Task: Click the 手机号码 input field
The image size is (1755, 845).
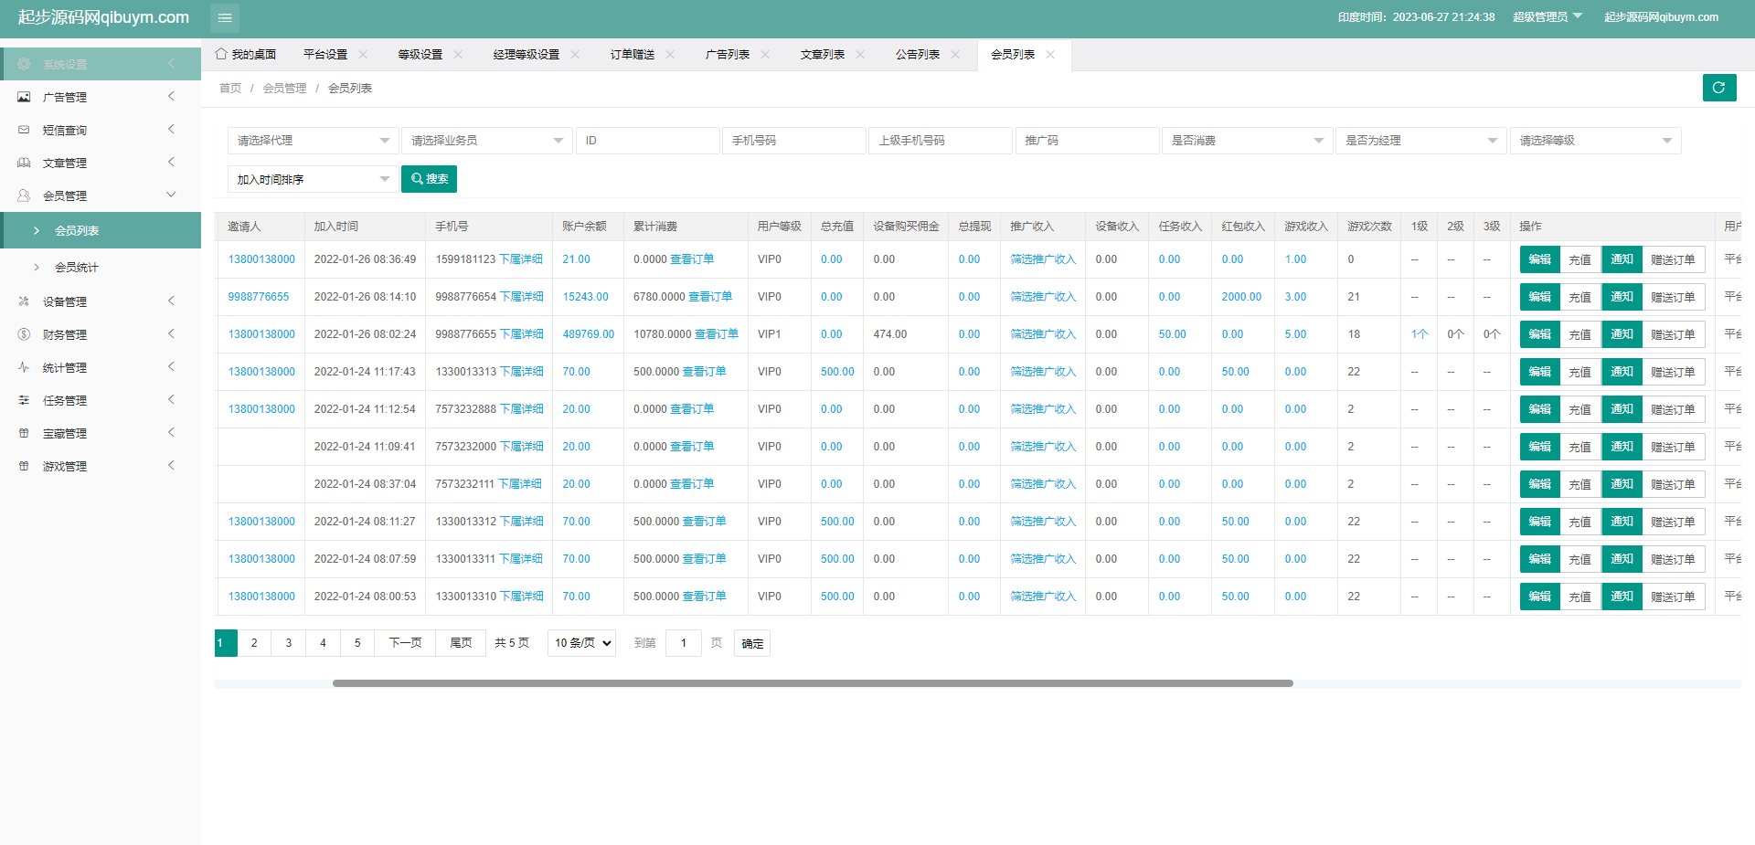Action: (x=793, y=141)
